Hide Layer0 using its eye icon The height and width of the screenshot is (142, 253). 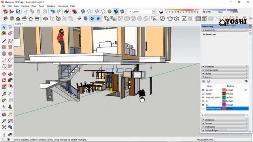[x=203, y=90]
